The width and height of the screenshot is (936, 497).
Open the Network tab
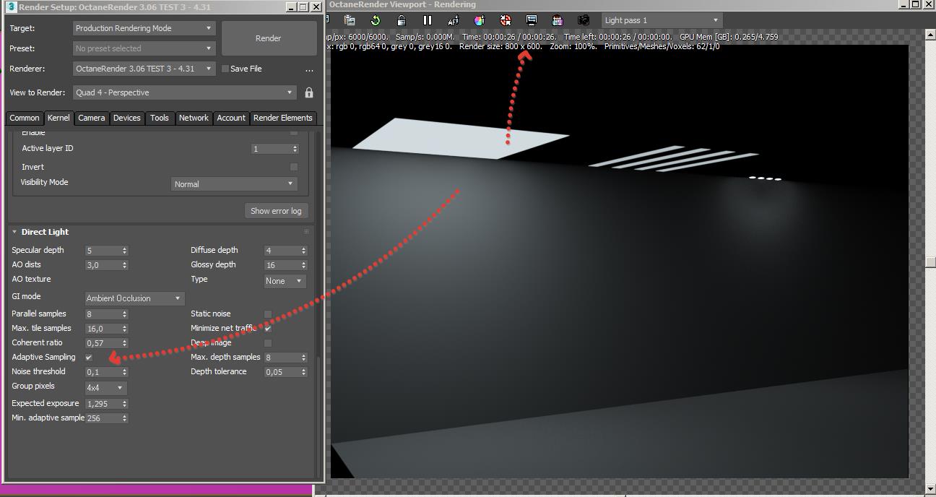coord(194,118)
